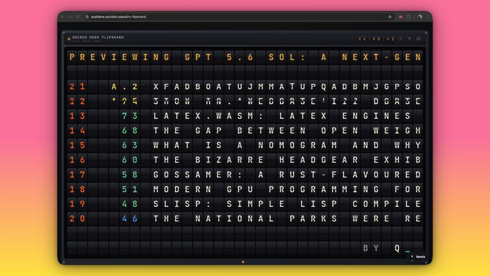This screenshot has width=490, height=276.
Task: Click the Remix button
Action: pos(418,257)
